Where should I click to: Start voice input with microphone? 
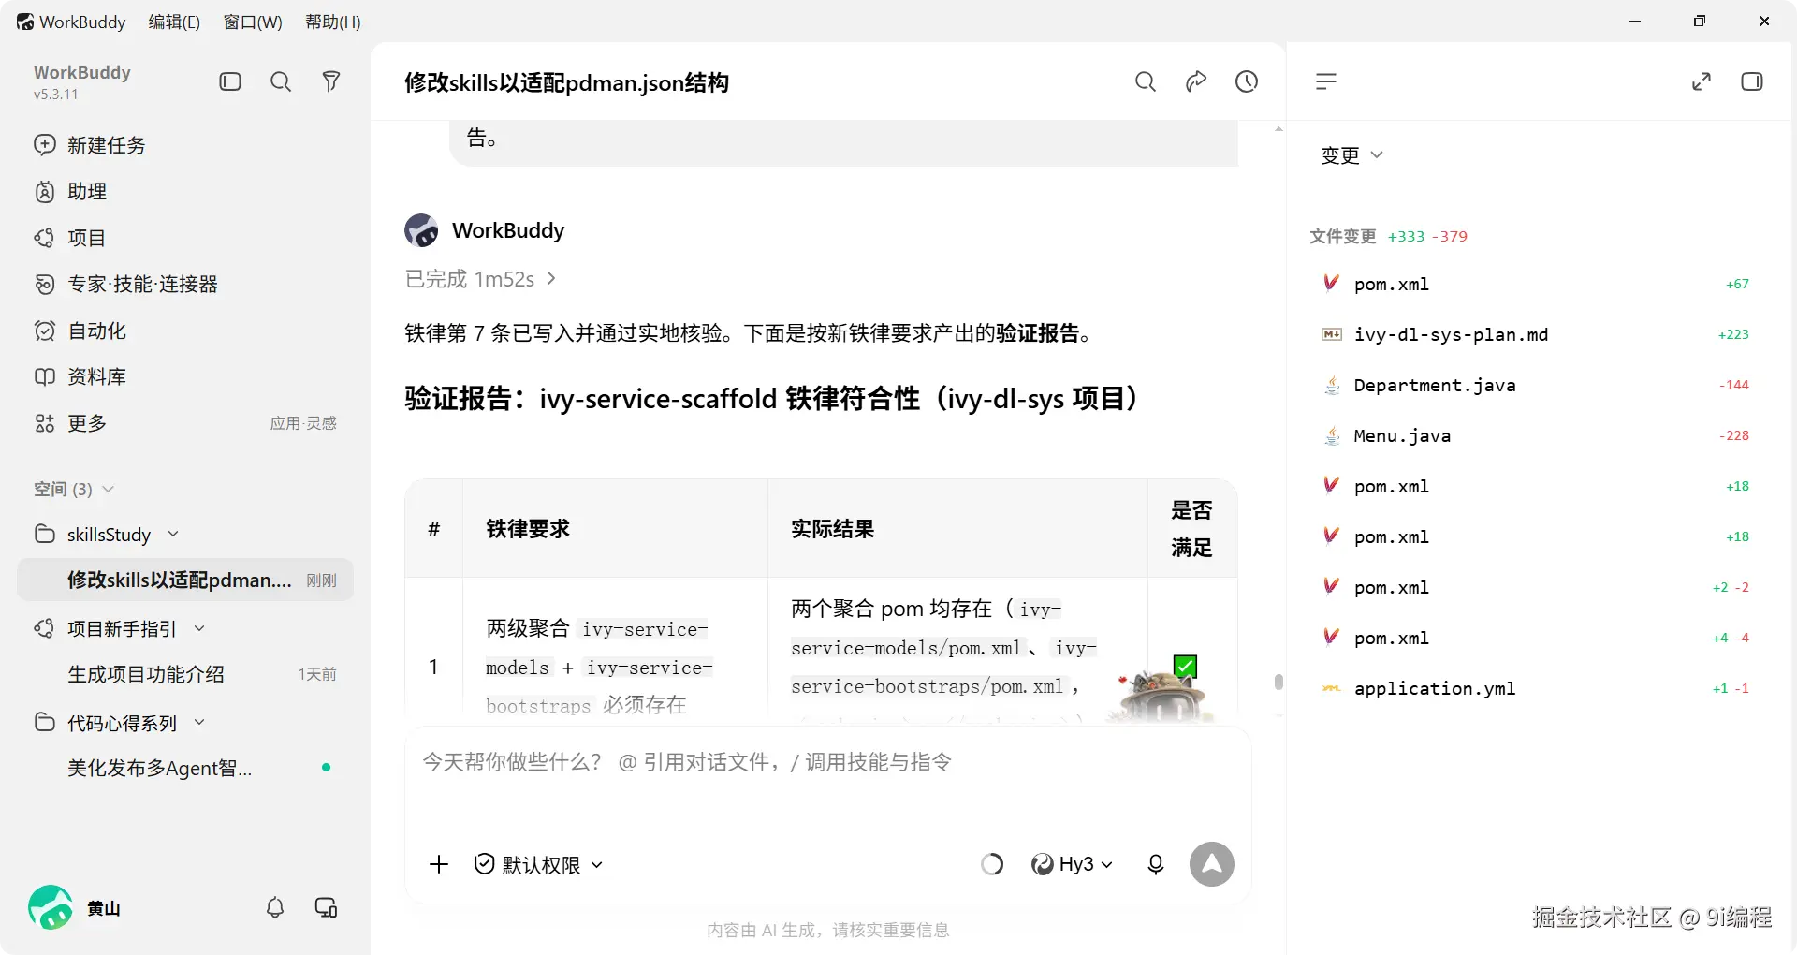(1155, 864)
